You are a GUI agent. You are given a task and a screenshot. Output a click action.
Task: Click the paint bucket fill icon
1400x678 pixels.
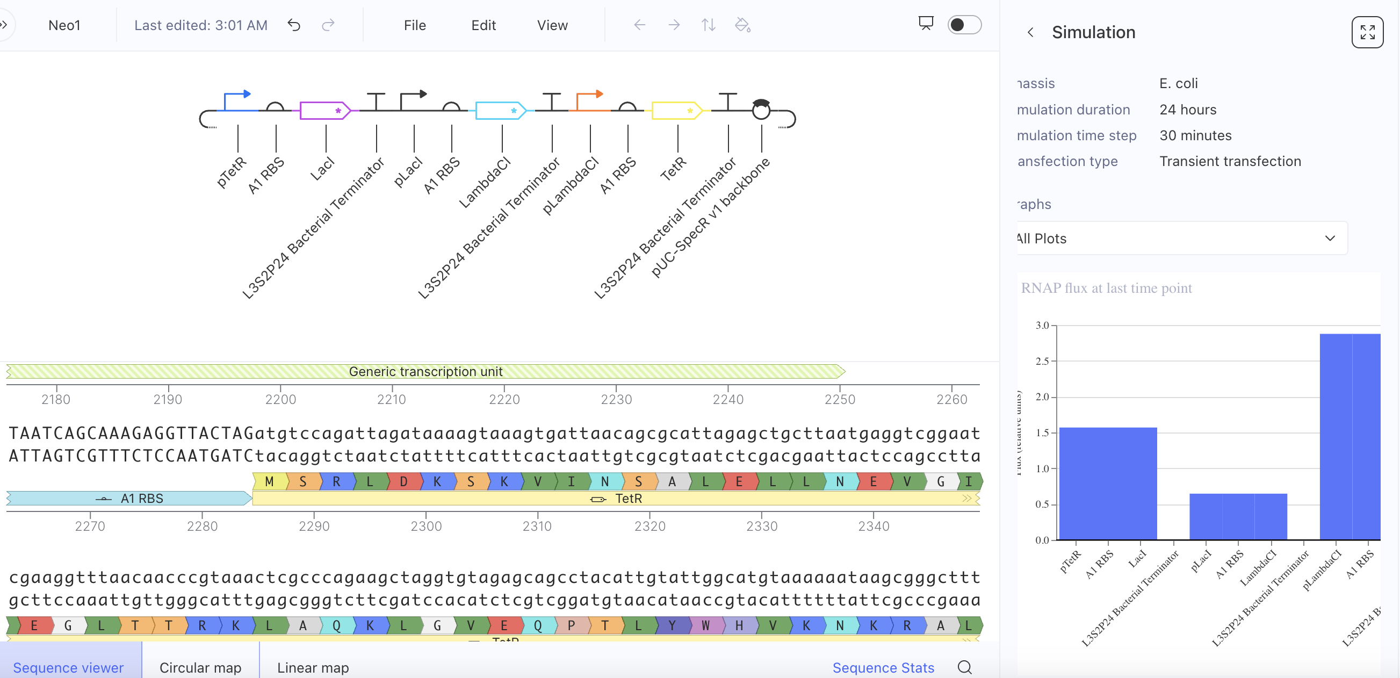(742, 25)
